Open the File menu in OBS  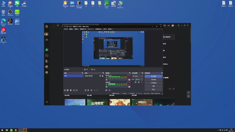coord(66,29)
